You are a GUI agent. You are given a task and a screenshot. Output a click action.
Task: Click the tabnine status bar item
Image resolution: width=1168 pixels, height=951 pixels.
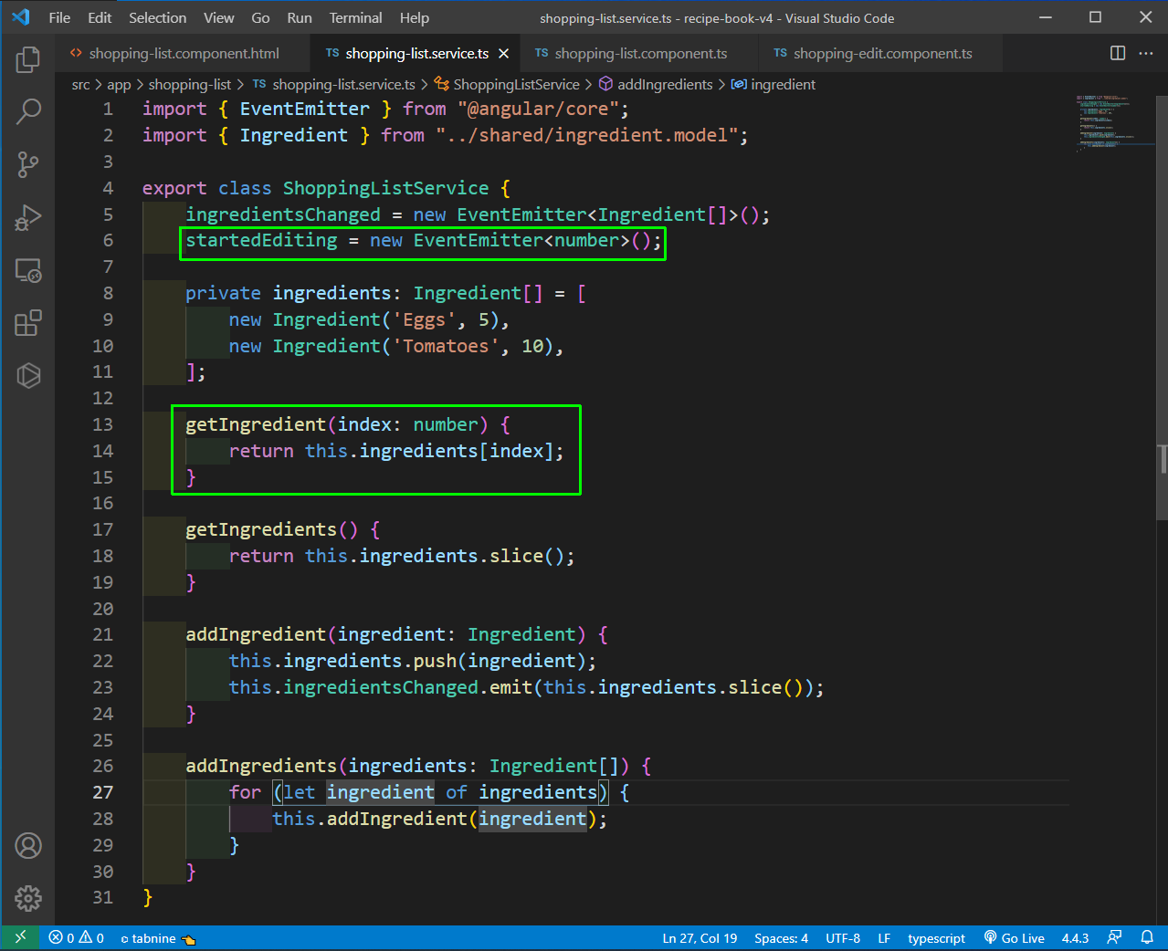pyautogui.click(x=158, y=937)
